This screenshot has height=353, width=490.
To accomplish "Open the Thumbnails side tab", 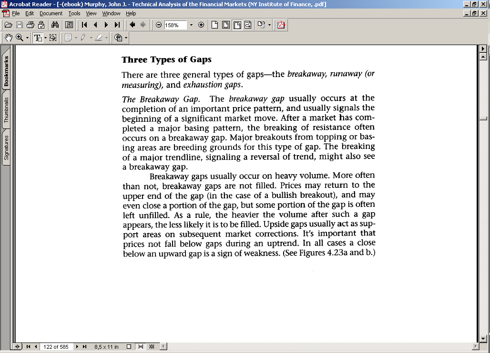I will pos(6,110).
